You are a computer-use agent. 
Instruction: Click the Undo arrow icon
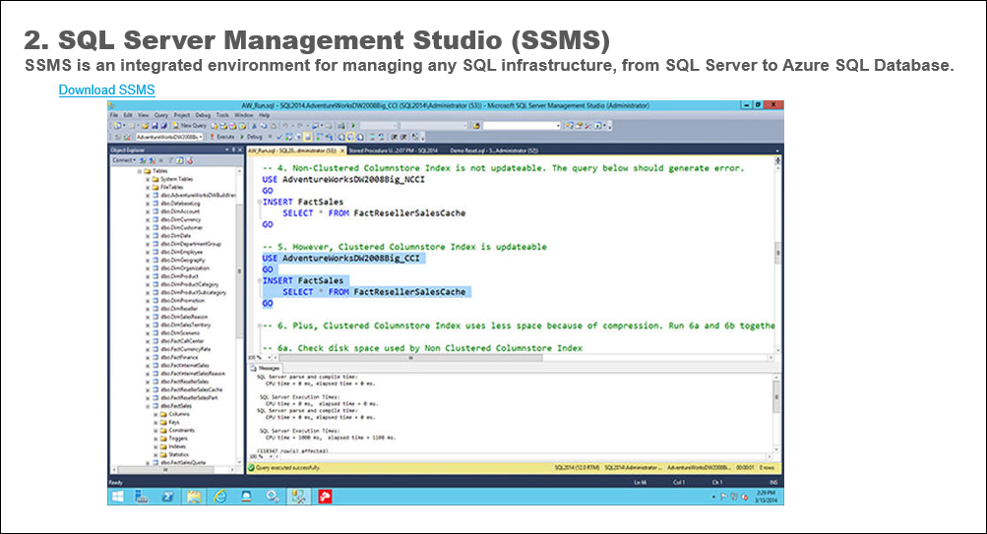[285, 126]
